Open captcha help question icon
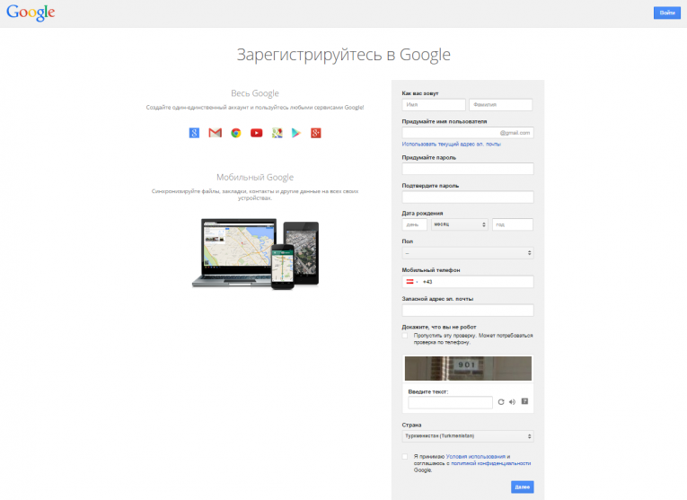 524,401
